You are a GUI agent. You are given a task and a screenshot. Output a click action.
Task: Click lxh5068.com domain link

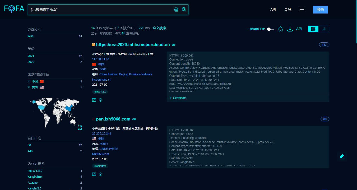click(x=100, y=154)
